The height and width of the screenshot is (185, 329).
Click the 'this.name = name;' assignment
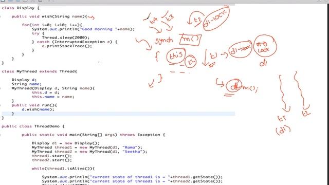(53, 97)
